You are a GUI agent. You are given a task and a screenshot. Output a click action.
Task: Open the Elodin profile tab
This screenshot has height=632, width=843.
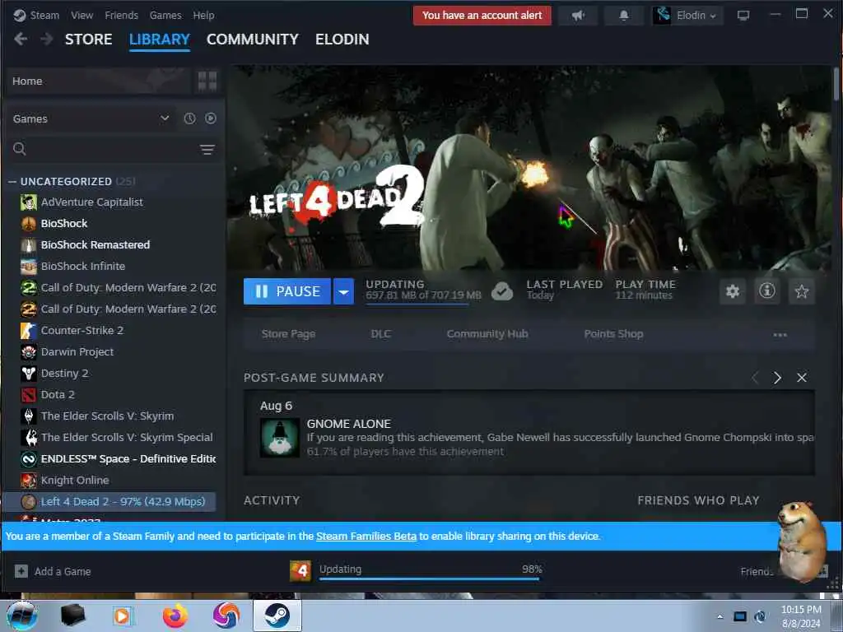[x=342, y=39]
